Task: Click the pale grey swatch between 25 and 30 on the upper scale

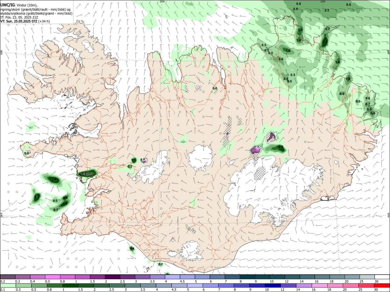Action: click(x=367, y=277)
